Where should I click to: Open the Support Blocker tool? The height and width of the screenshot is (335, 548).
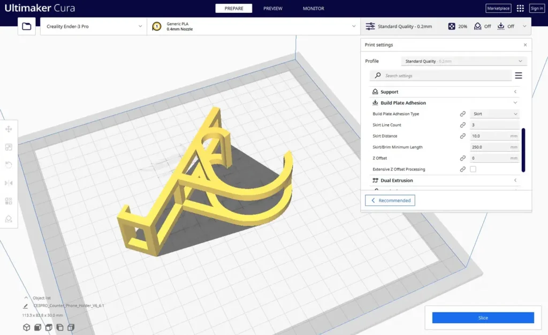[x=9, y=219]
